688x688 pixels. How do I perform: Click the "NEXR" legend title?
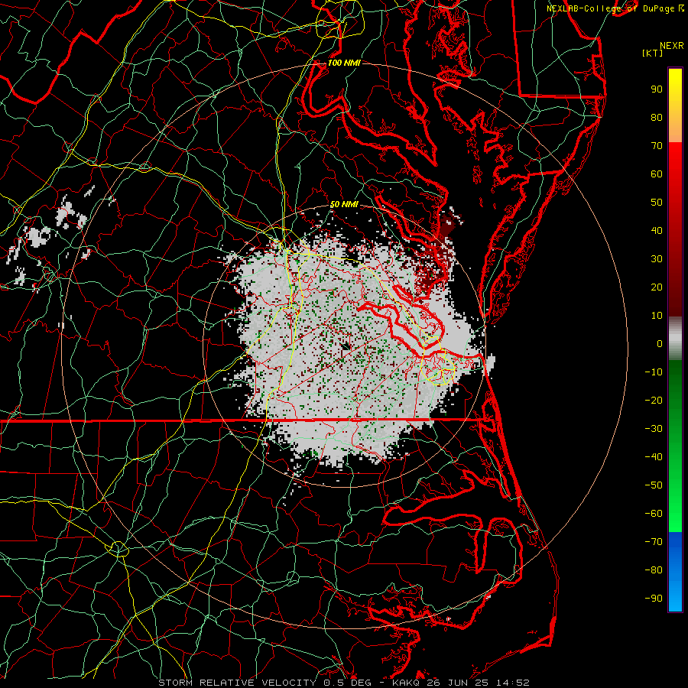672,46
